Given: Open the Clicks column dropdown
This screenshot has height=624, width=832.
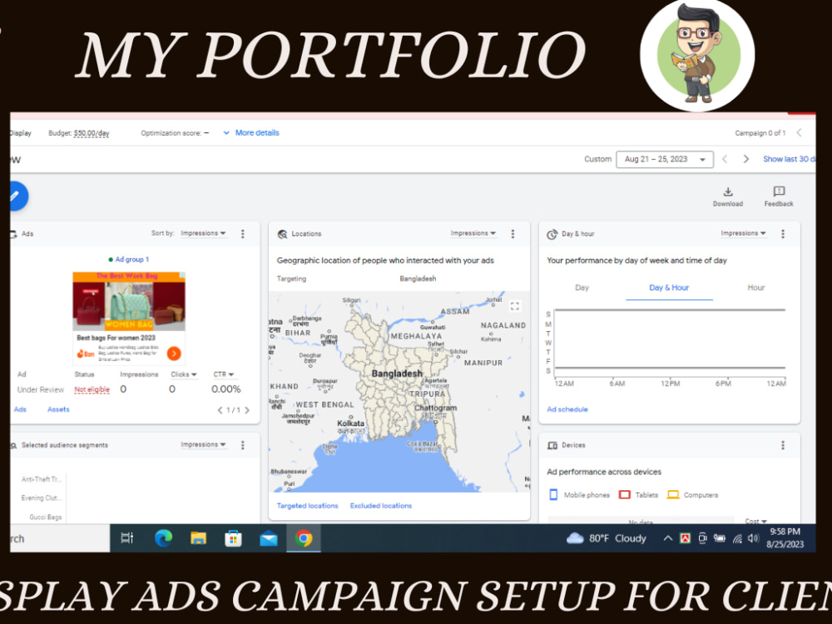Looking at the screenshot, I should 184,374.
